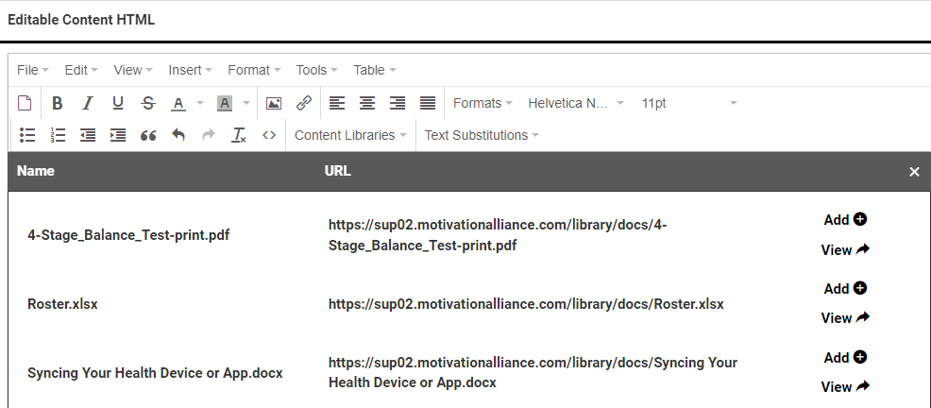931x408 pixels.
Task: Open the source code view
Action: (269, 135)
